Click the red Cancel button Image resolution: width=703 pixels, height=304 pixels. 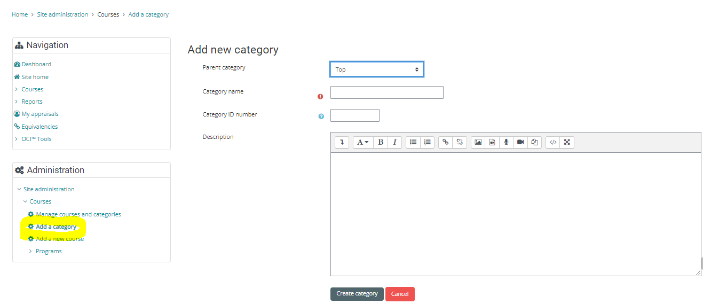[x=400, y=294]
